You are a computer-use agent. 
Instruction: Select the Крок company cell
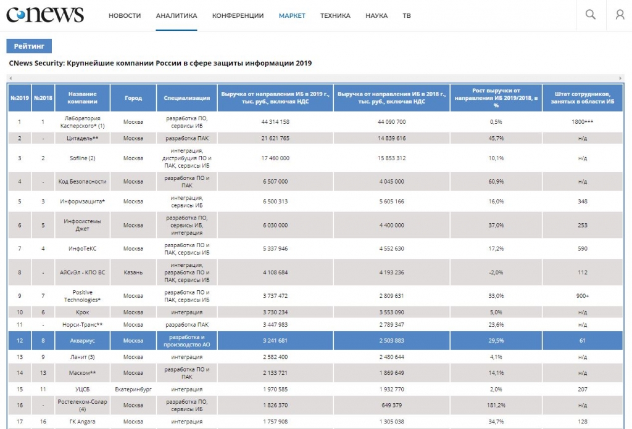click(82, 313)
